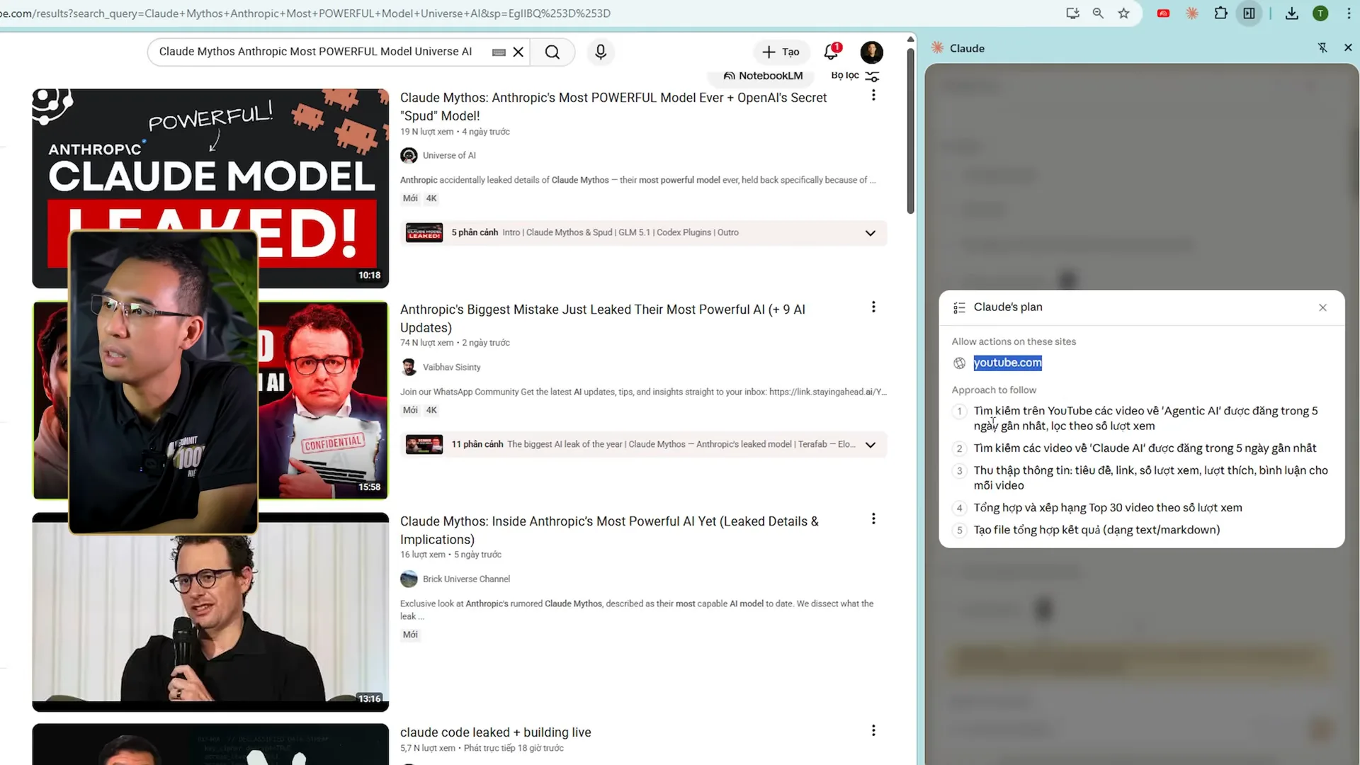Click the Claude logo in panel header
Screen dimensions: 1360x765
pyautogui.click(x=937, y=47)
